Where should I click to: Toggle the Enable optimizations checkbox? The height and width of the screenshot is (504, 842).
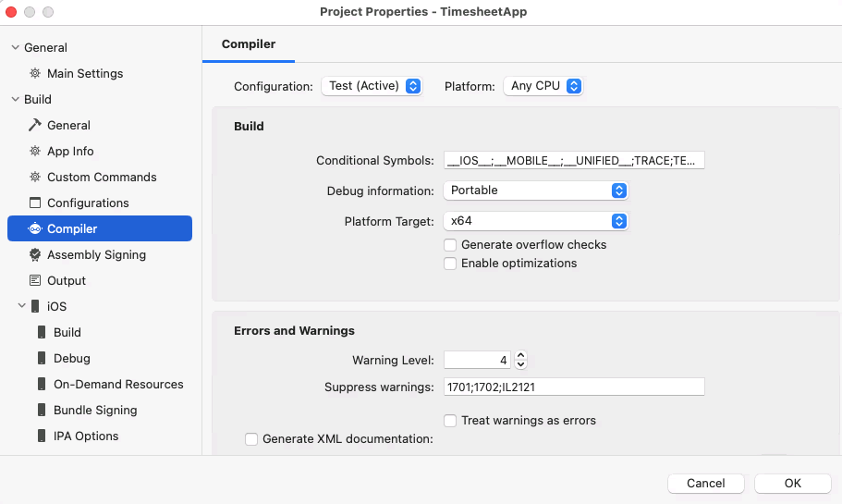tap(450, 264)
